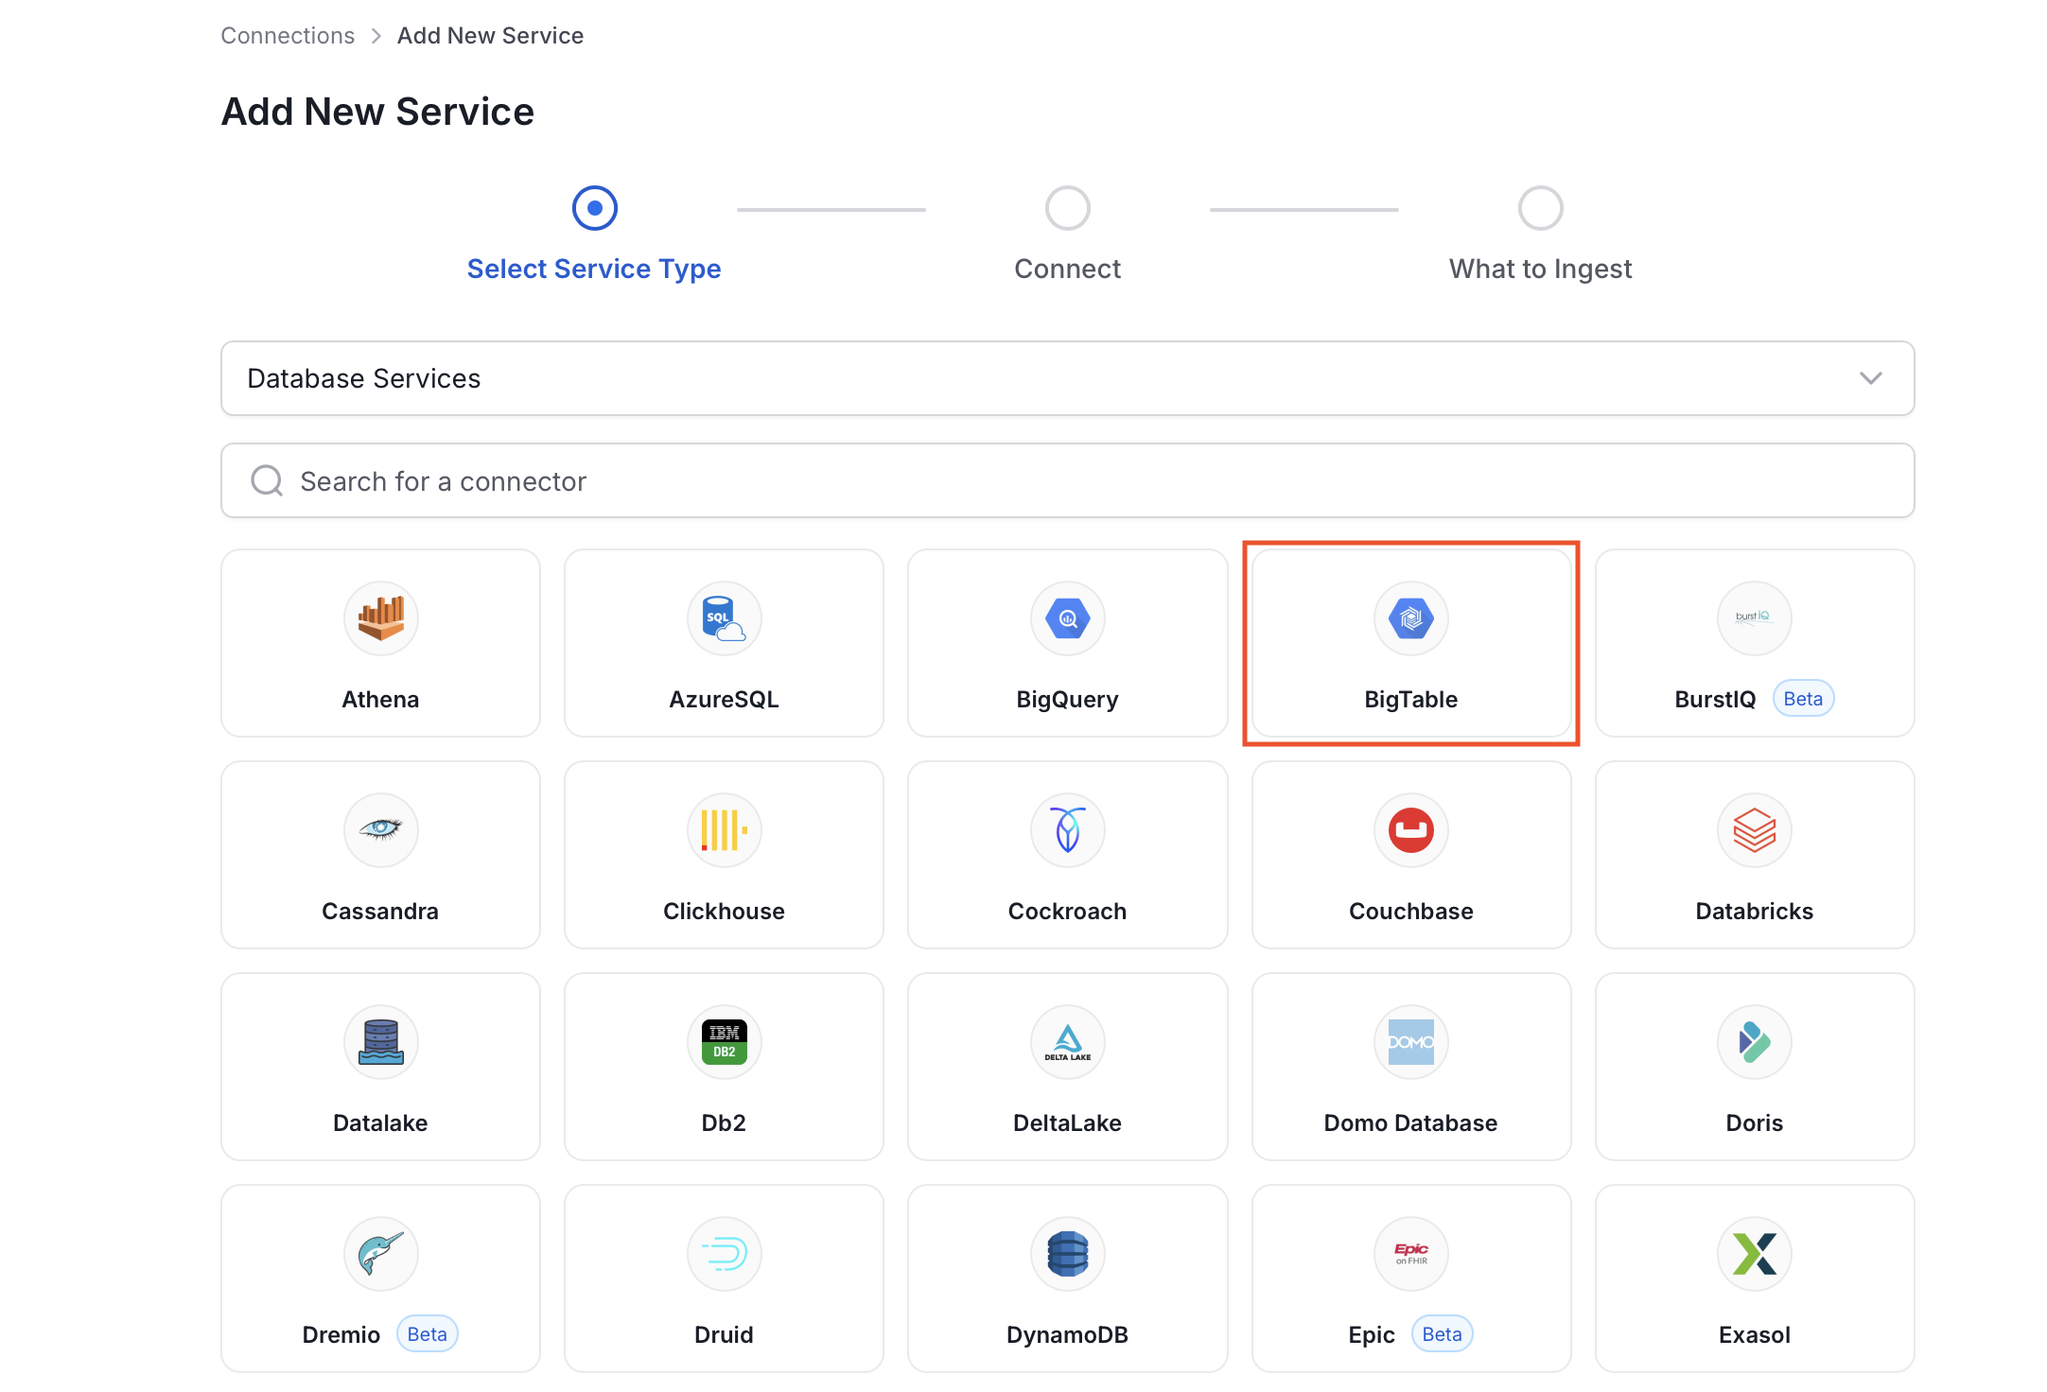
Task: Click the BigQuery card label
Action: (1067, 700)
